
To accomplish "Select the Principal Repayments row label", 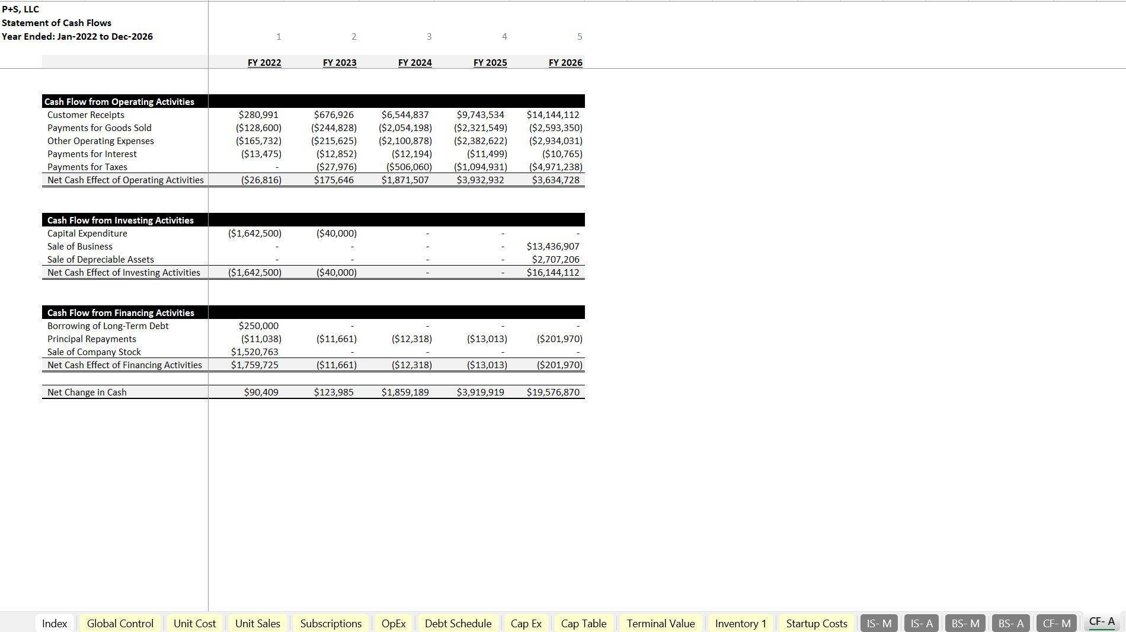I will [92, 339].
